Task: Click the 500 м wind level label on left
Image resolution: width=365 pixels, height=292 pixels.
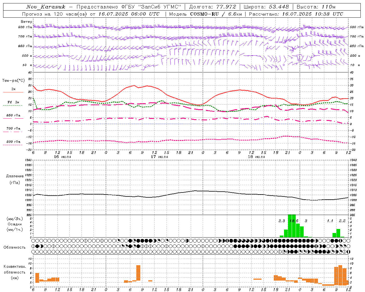Action: point(27,56)
